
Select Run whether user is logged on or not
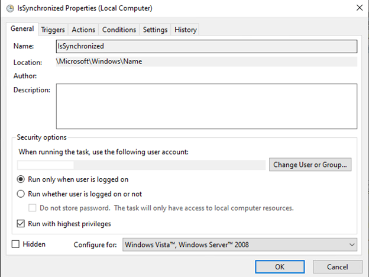21,194
